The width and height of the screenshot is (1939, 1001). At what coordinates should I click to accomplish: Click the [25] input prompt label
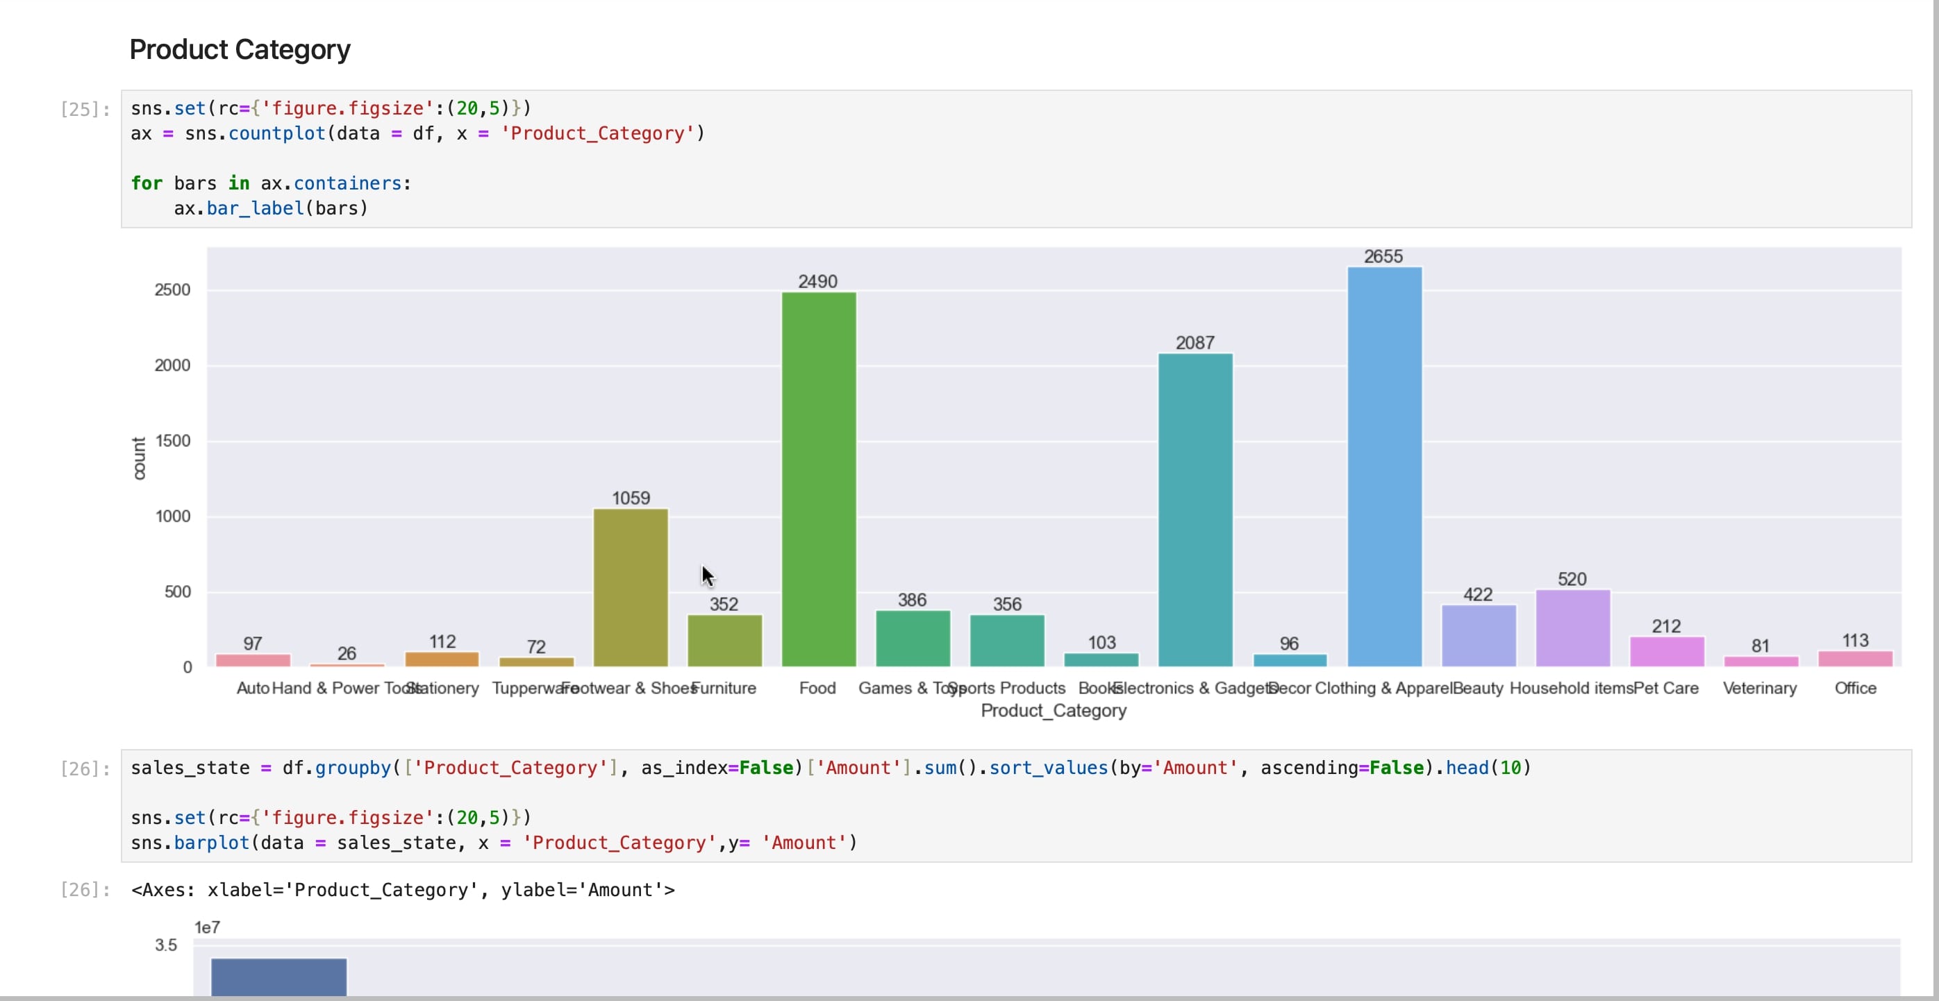[x=85, y=110]
